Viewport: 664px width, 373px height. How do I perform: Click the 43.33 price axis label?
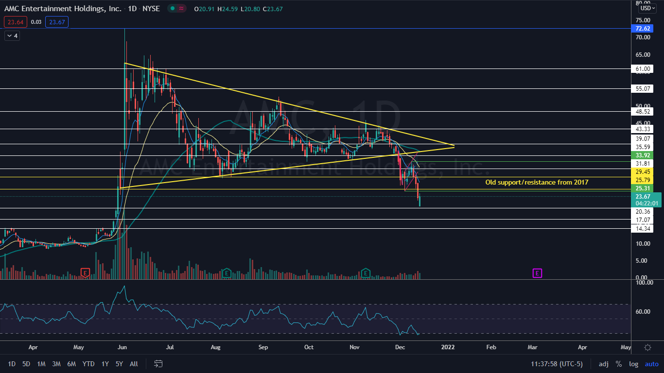(x=643, y=129)
